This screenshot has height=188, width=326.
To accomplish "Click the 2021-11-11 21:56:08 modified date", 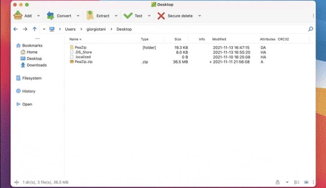I will tap(231, 62).
